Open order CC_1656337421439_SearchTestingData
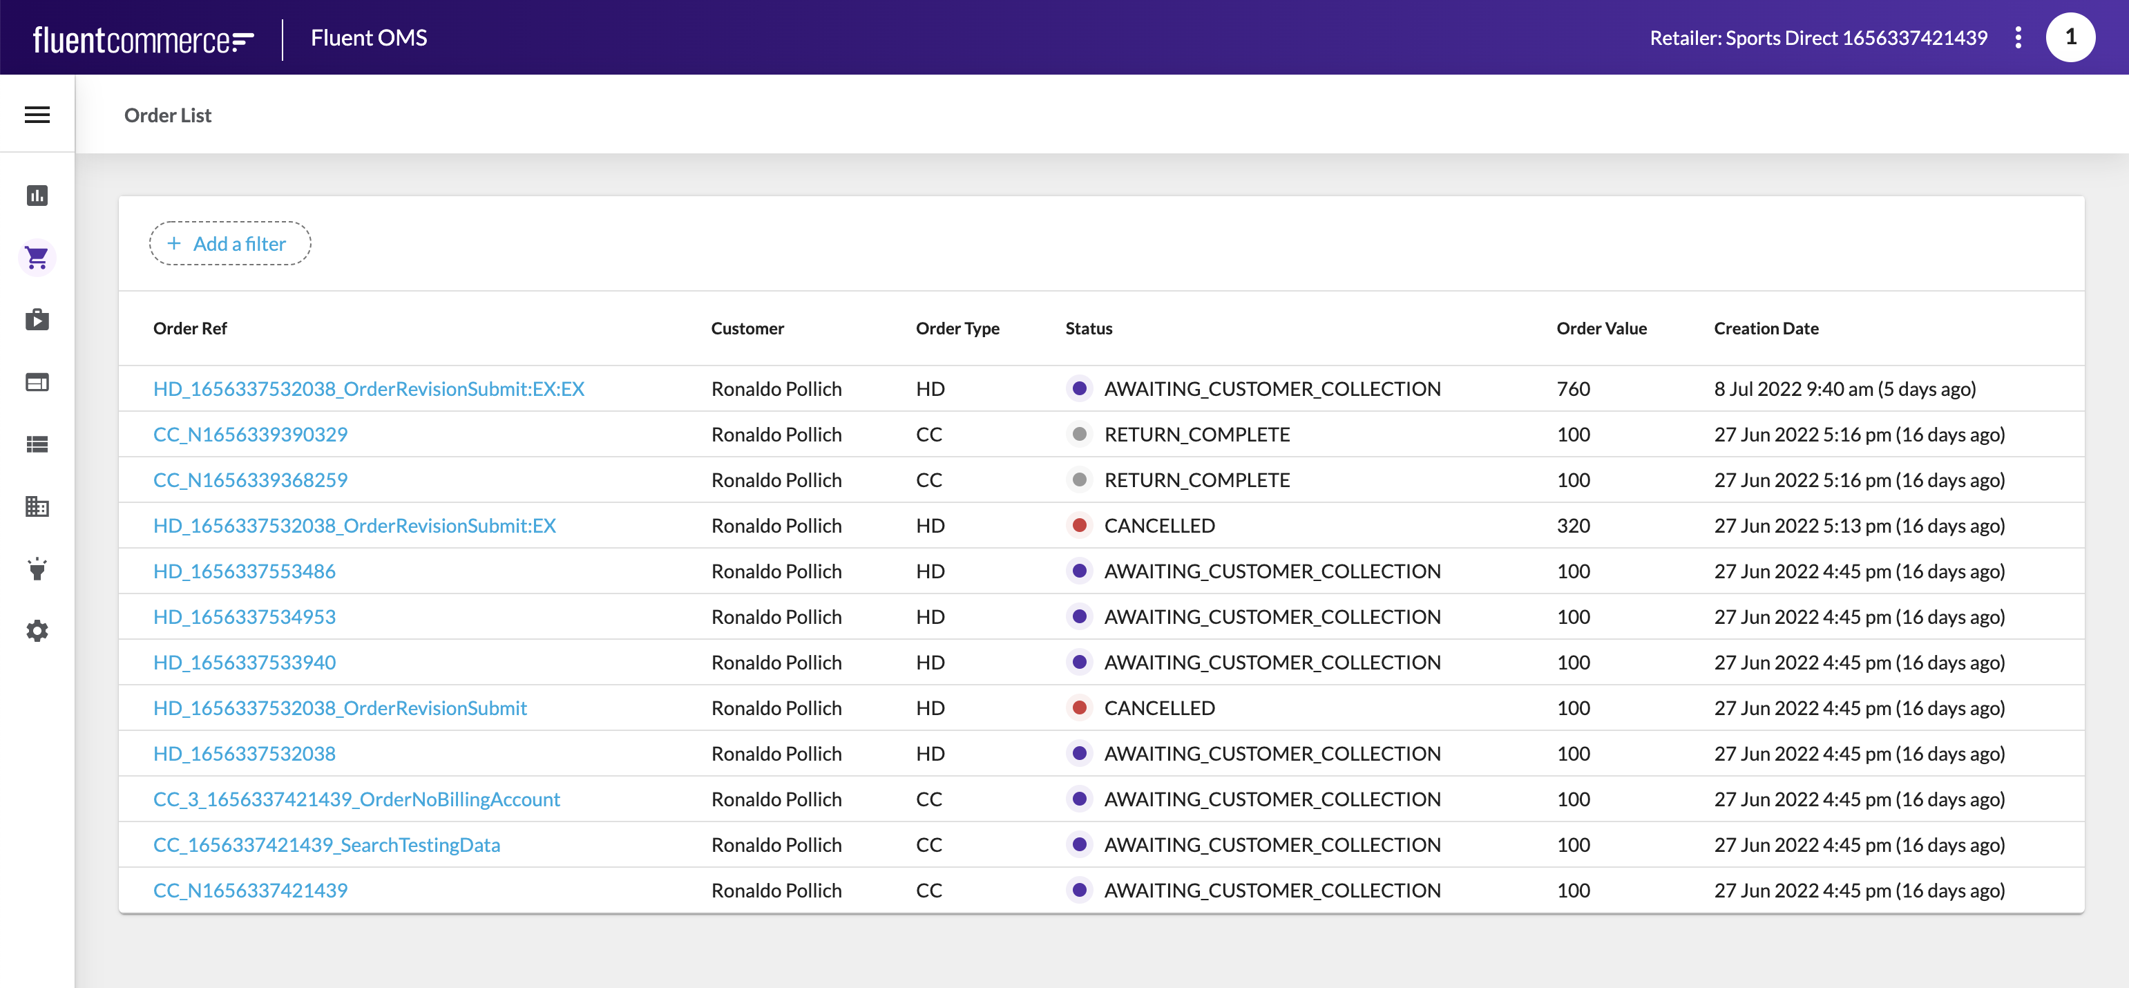This screenshot has height=988, width=2129. pos(327,845)
